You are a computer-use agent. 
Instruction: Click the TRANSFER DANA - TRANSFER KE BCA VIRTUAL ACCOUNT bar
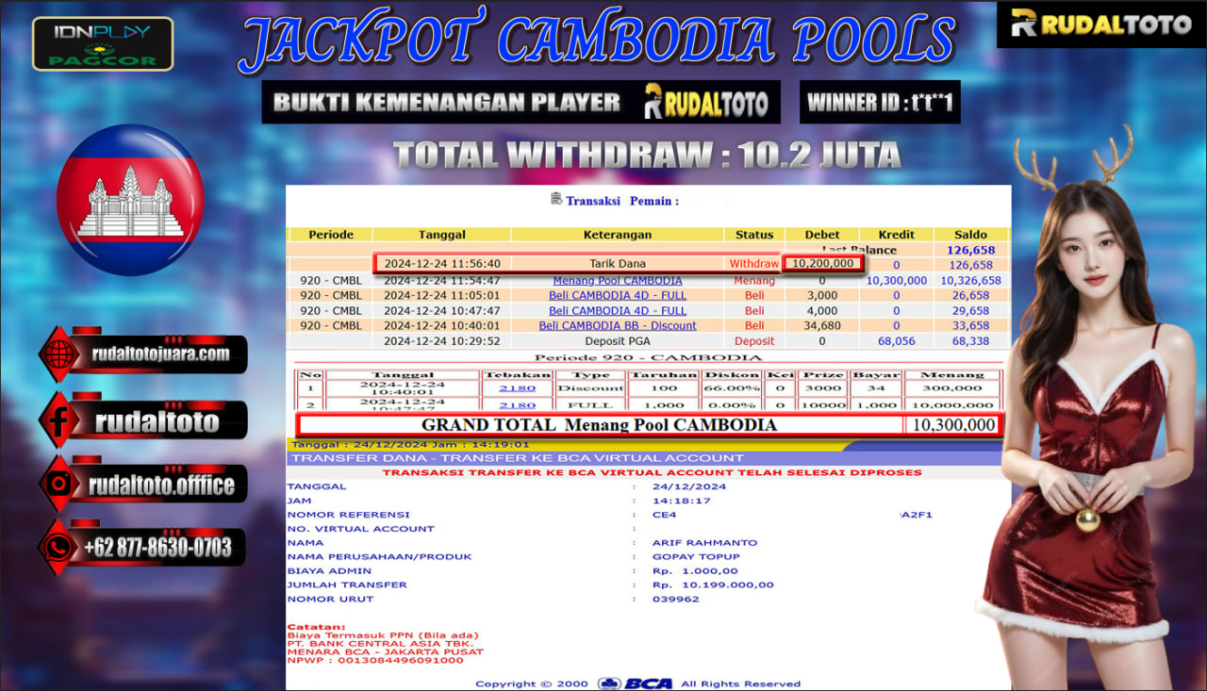[648, 457]
